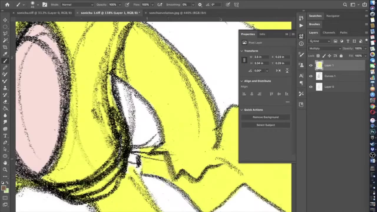Select the Blur tool

(5, 115)
